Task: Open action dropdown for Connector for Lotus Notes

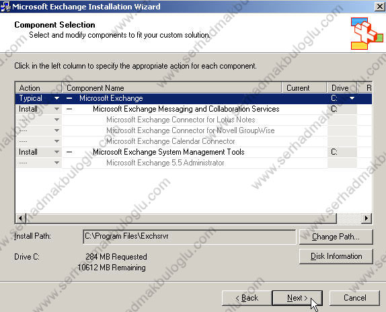Action: click(56, 120)
